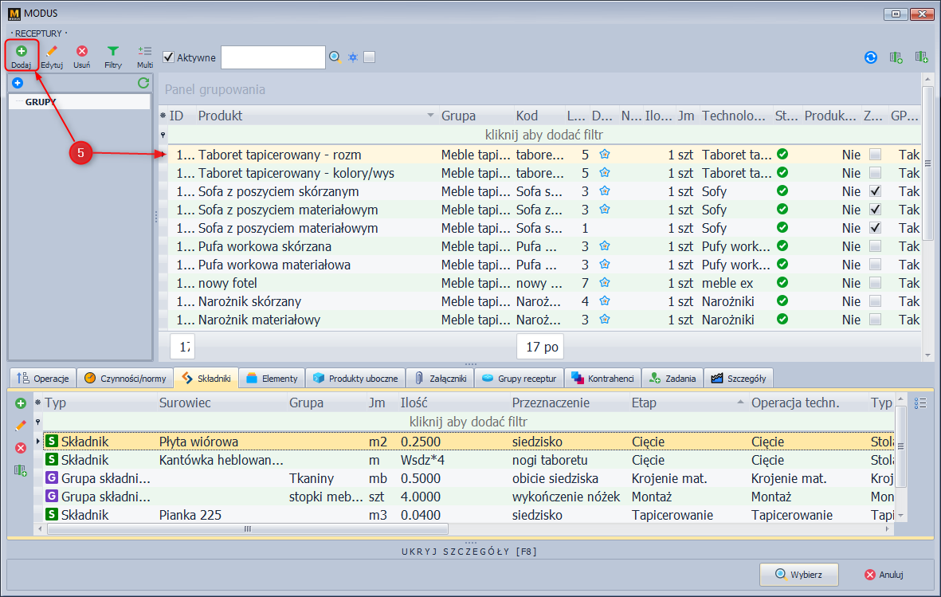Click the green add icon in ingredients panel
The image size is (941, 597).
(21, 404)
